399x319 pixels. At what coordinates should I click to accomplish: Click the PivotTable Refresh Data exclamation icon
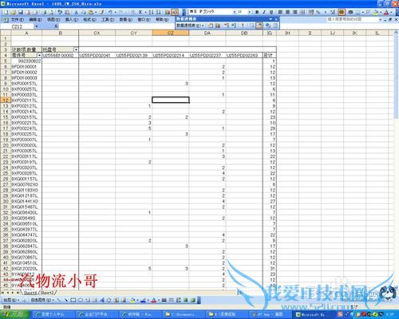tap(243, 26)
